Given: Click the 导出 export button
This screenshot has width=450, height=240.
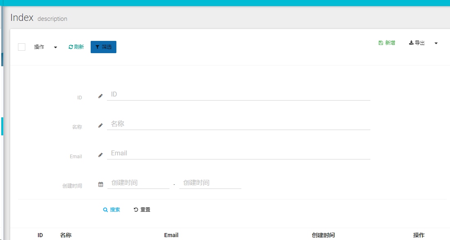Looking at the screenshot, I should [417, 43].
